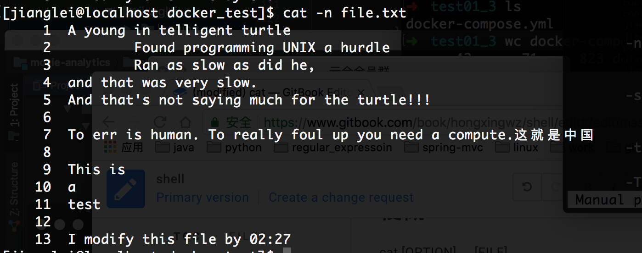Image resolution: width=642 pixels, height=253 pixels.
Task: Close the GitBook Editor browser tab
Action: (x=360, y=92)
